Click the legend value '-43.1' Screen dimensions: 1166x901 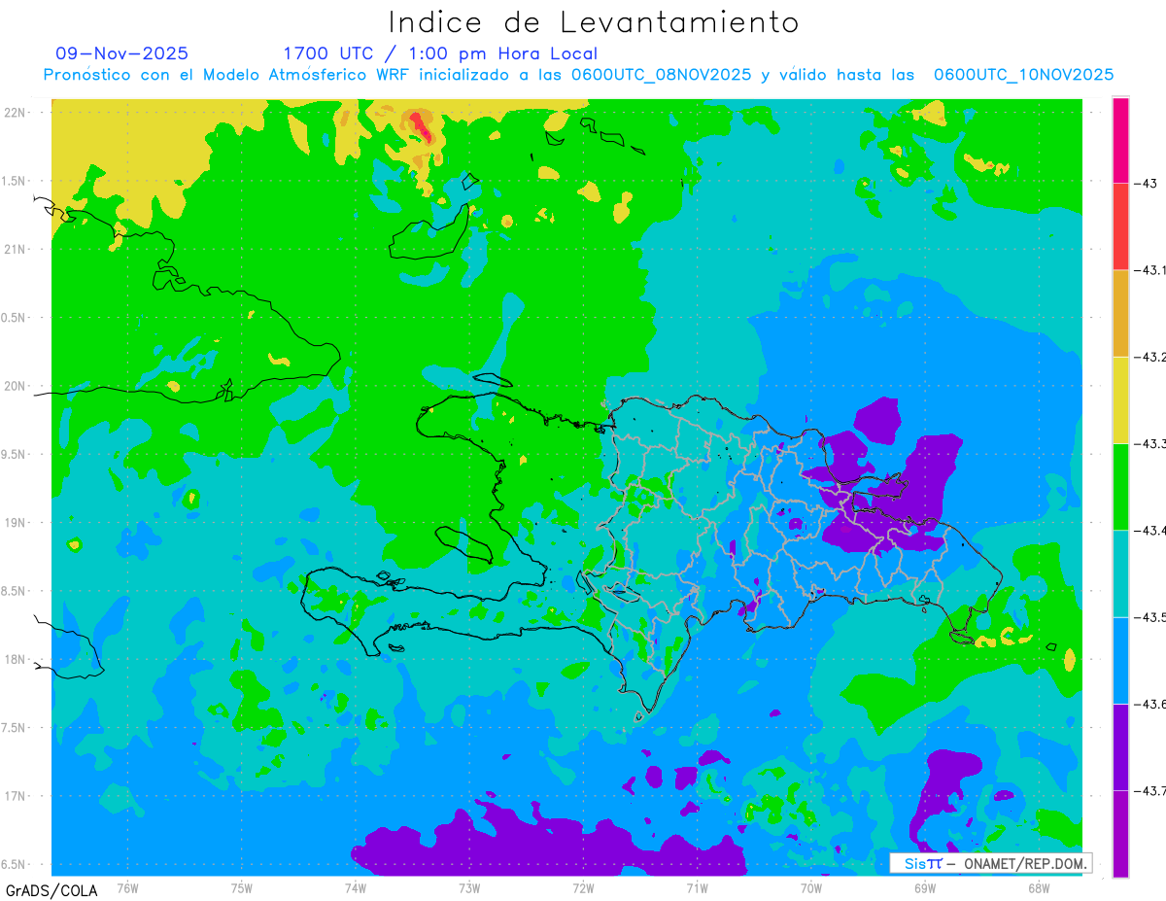pyautogui.click(x=1150, y=270)
